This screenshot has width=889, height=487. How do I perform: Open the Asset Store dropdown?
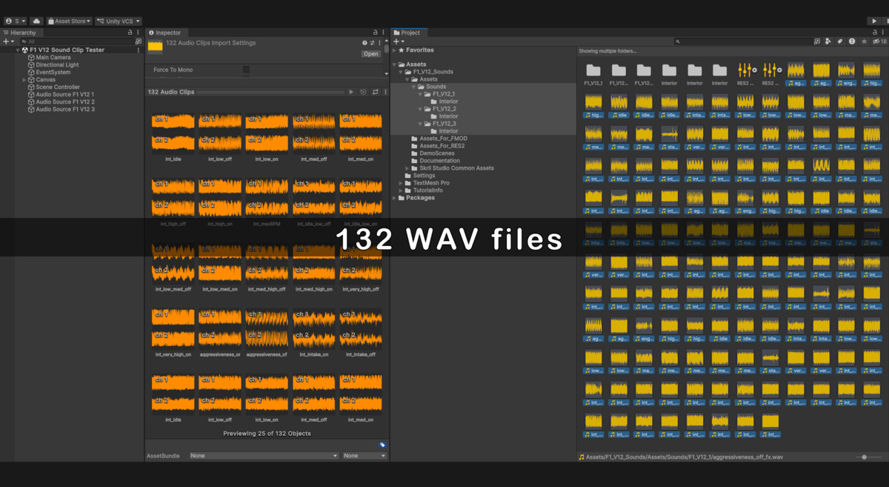point(70,21)
